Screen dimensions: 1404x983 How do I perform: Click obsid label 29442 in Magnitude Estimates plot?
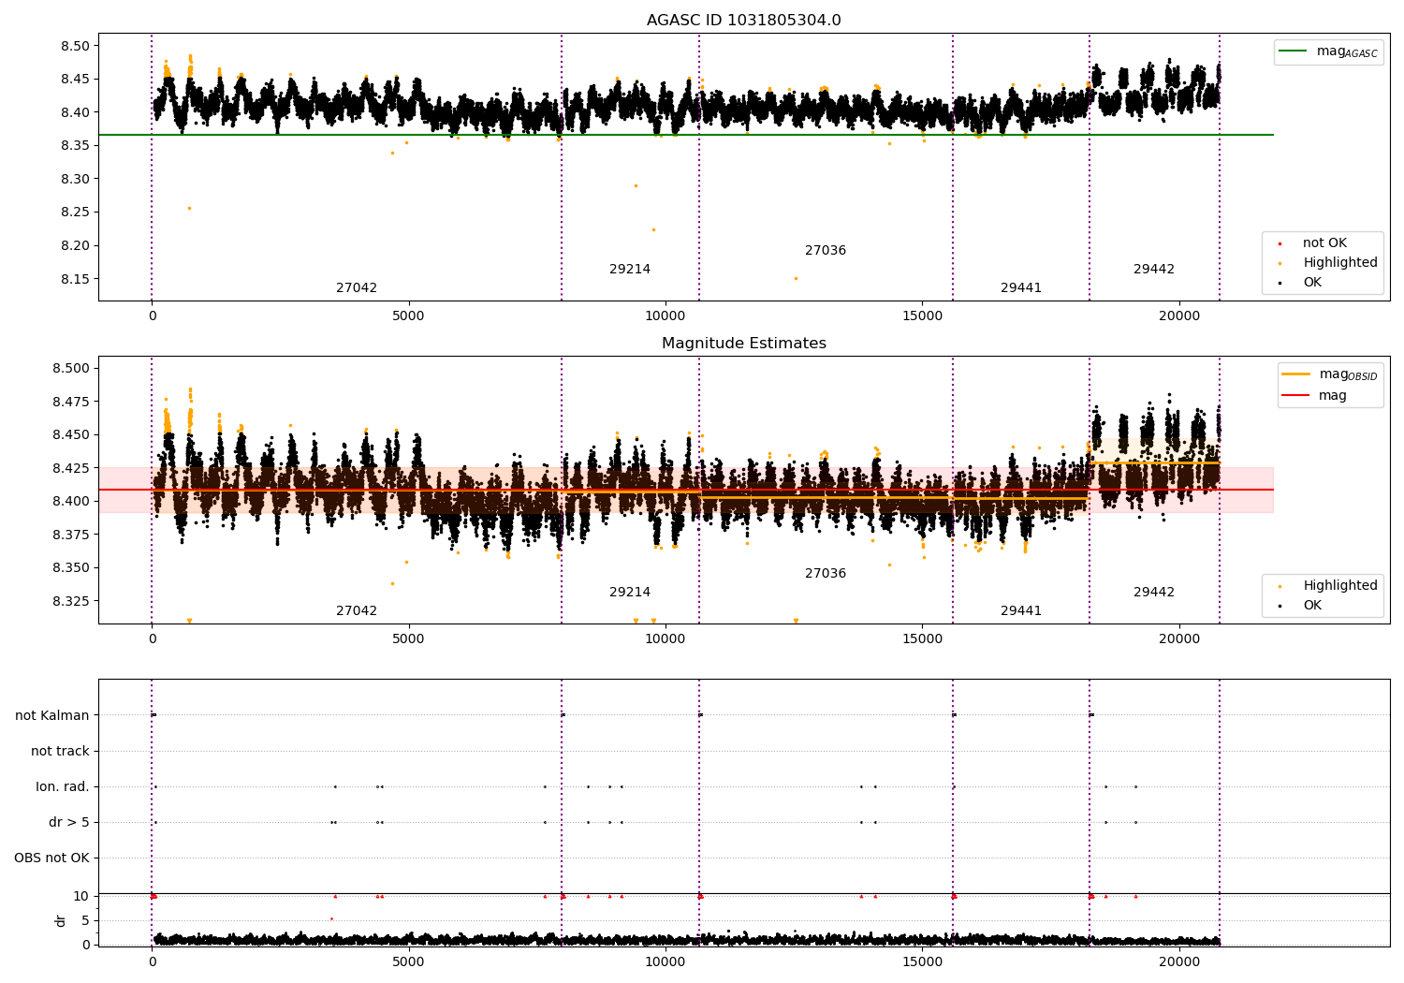tap(1154, 593)
